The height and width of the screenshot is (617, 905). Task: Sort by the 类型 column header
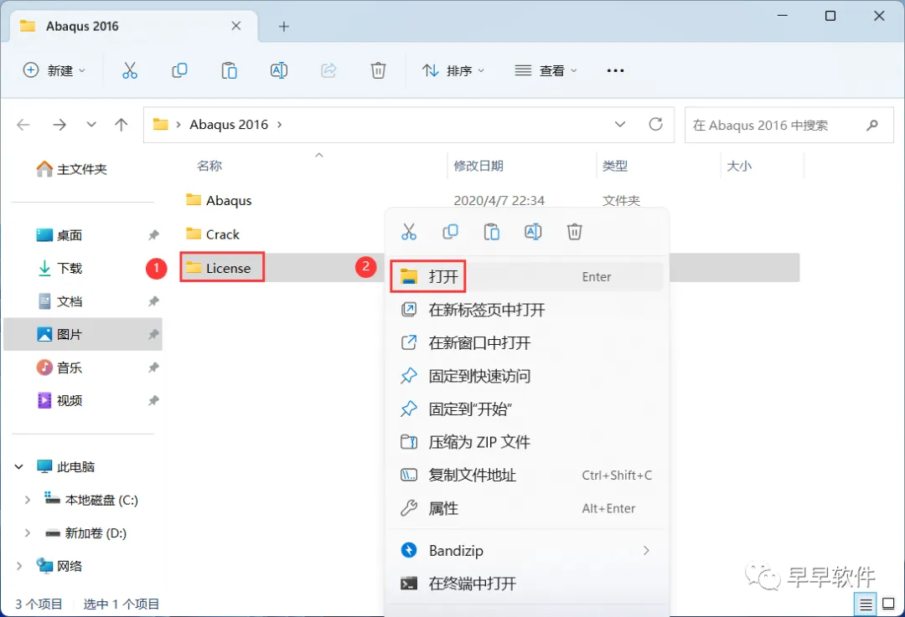(x=615, y=166)
